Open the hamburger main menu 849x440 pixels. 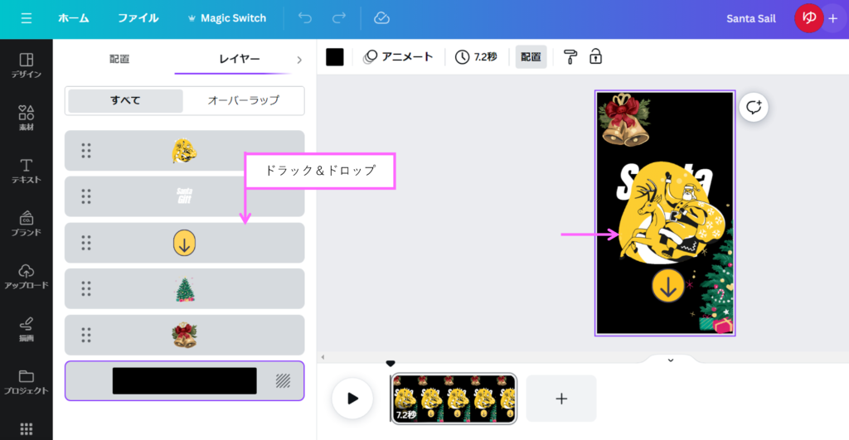(26, 18)
